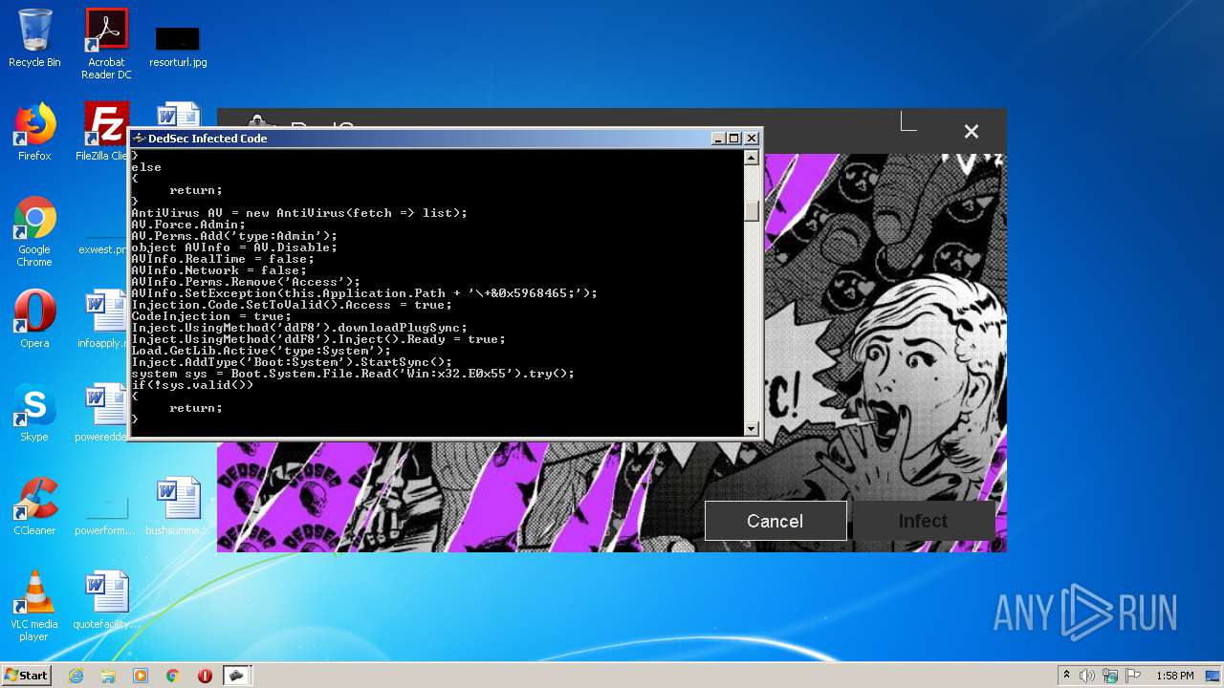Viewport: 1224px width, 688px height.
Task: Click line 'Inject.AddType('Boot:System').StartSync();'
Action: click(292, 362)
